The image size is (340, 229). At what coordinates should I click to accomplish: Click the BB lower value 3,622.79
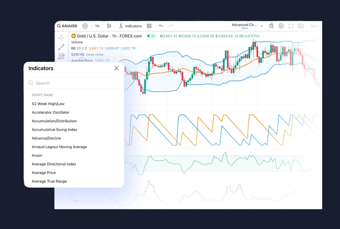click(128, 48)
